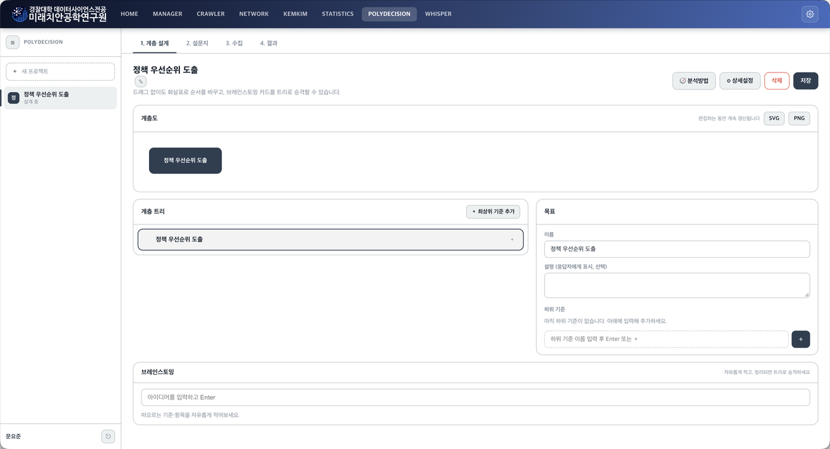Click the 정 project badge in the sidebar

click(x=13, y=98)
